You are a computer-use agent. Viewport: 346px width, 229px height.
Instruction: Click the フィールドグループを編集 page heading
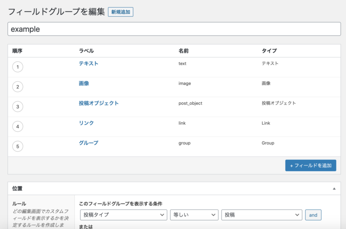pyautogui.click(x=56, y=12)
